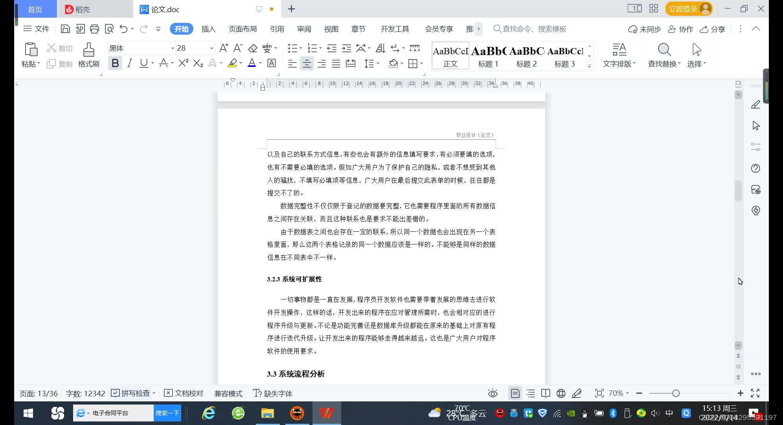
Task: Click the eye-protection mode icon in status bar
Action: click(493, 393)
